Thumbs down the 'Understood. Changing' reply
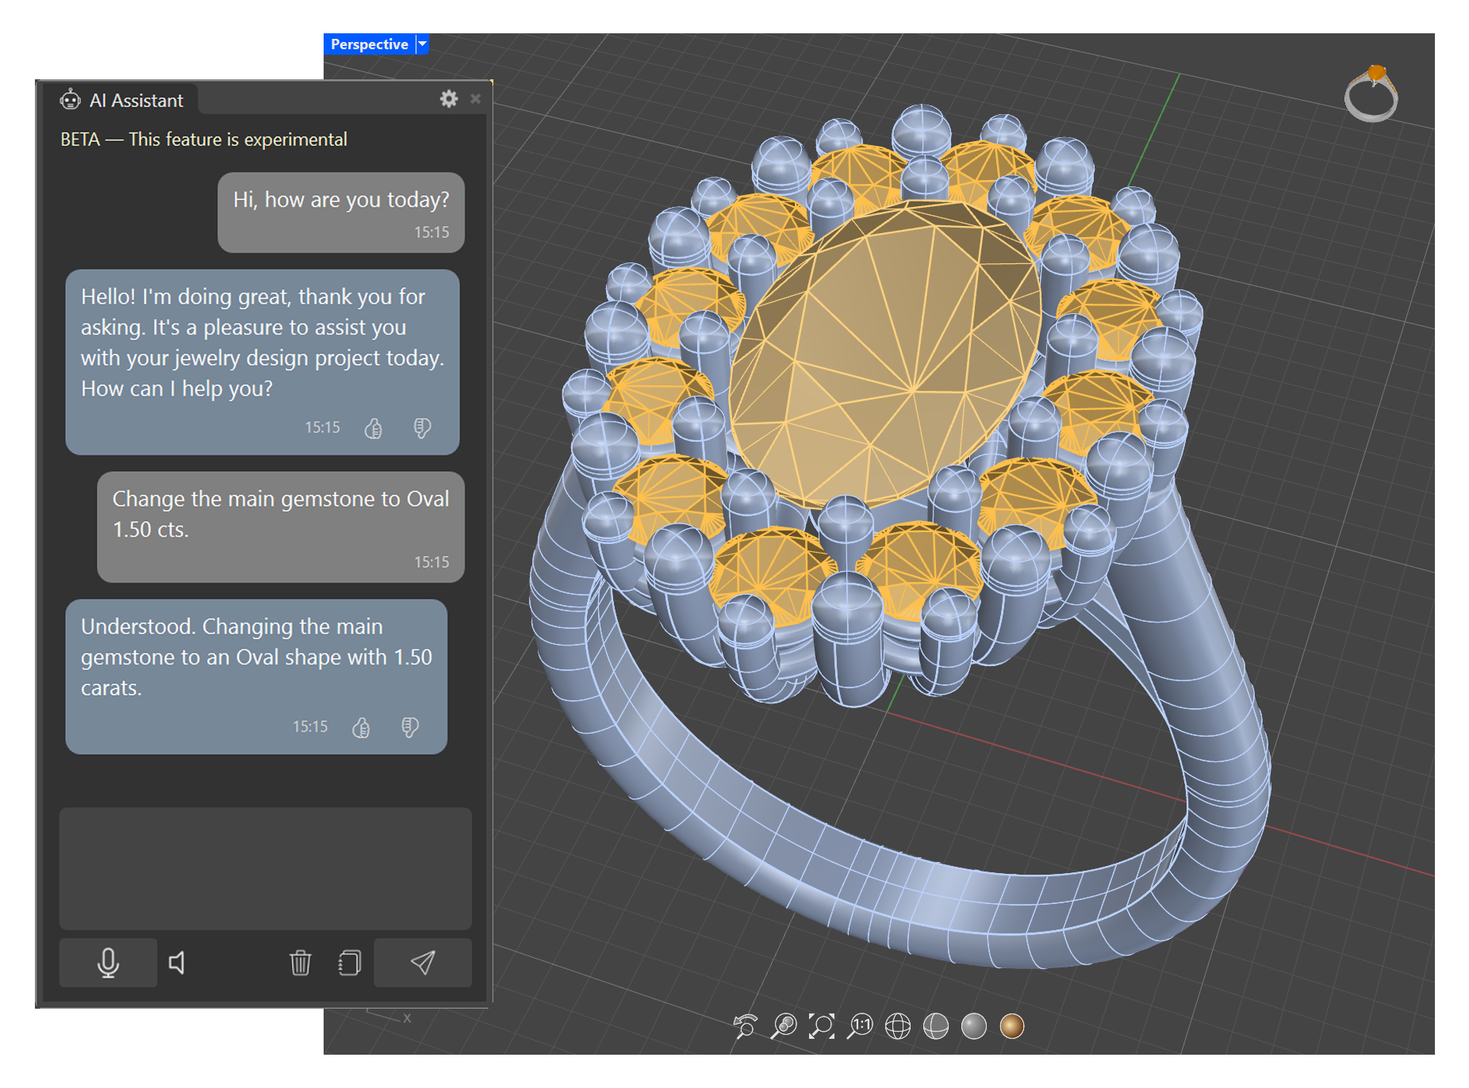Screen dimensions: 1469x1088 coord(409,727)
